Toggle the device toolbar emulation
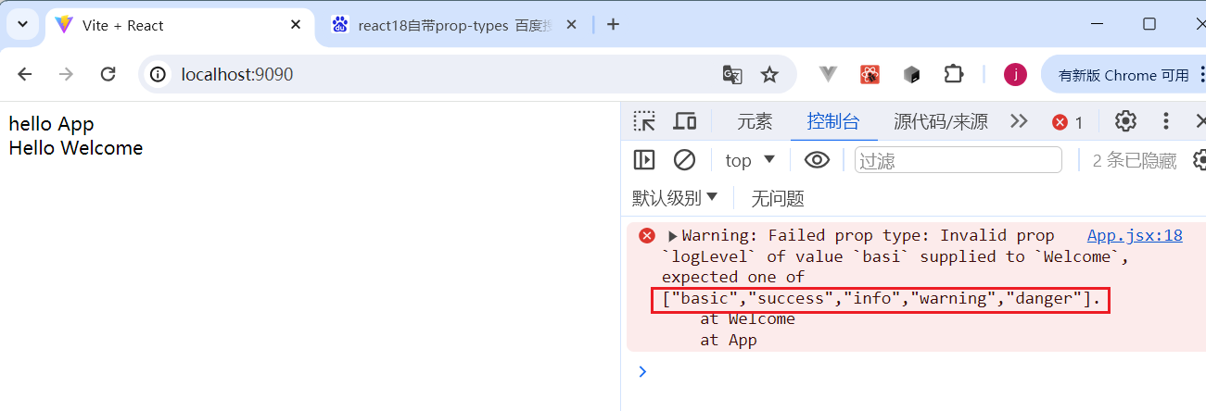 tap(685, 121)
